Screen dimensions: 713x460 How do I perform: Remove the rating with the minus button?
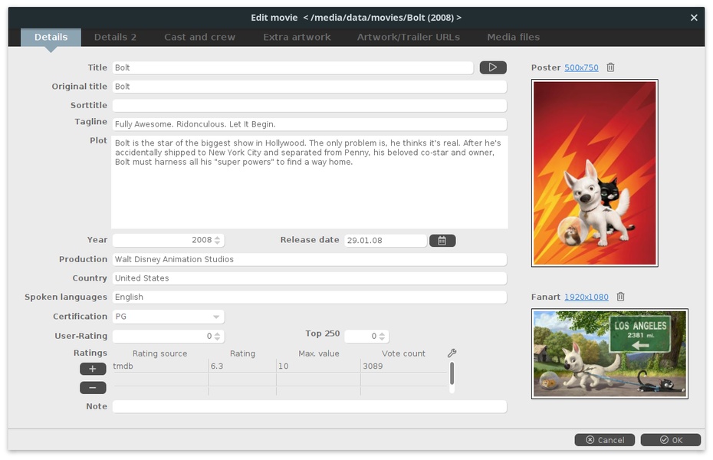[x=93, y=388]
